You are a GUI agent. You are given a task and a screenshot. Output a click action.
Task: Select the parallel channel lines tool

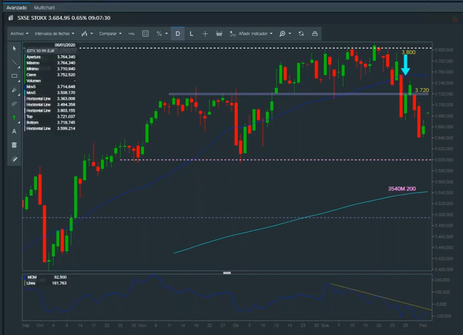click(x=14, y=103)
